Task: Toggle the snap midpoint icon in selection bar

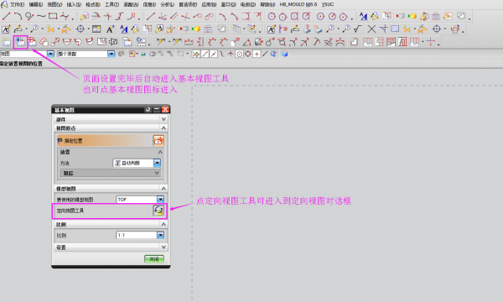Action: [x=213, y=55]
